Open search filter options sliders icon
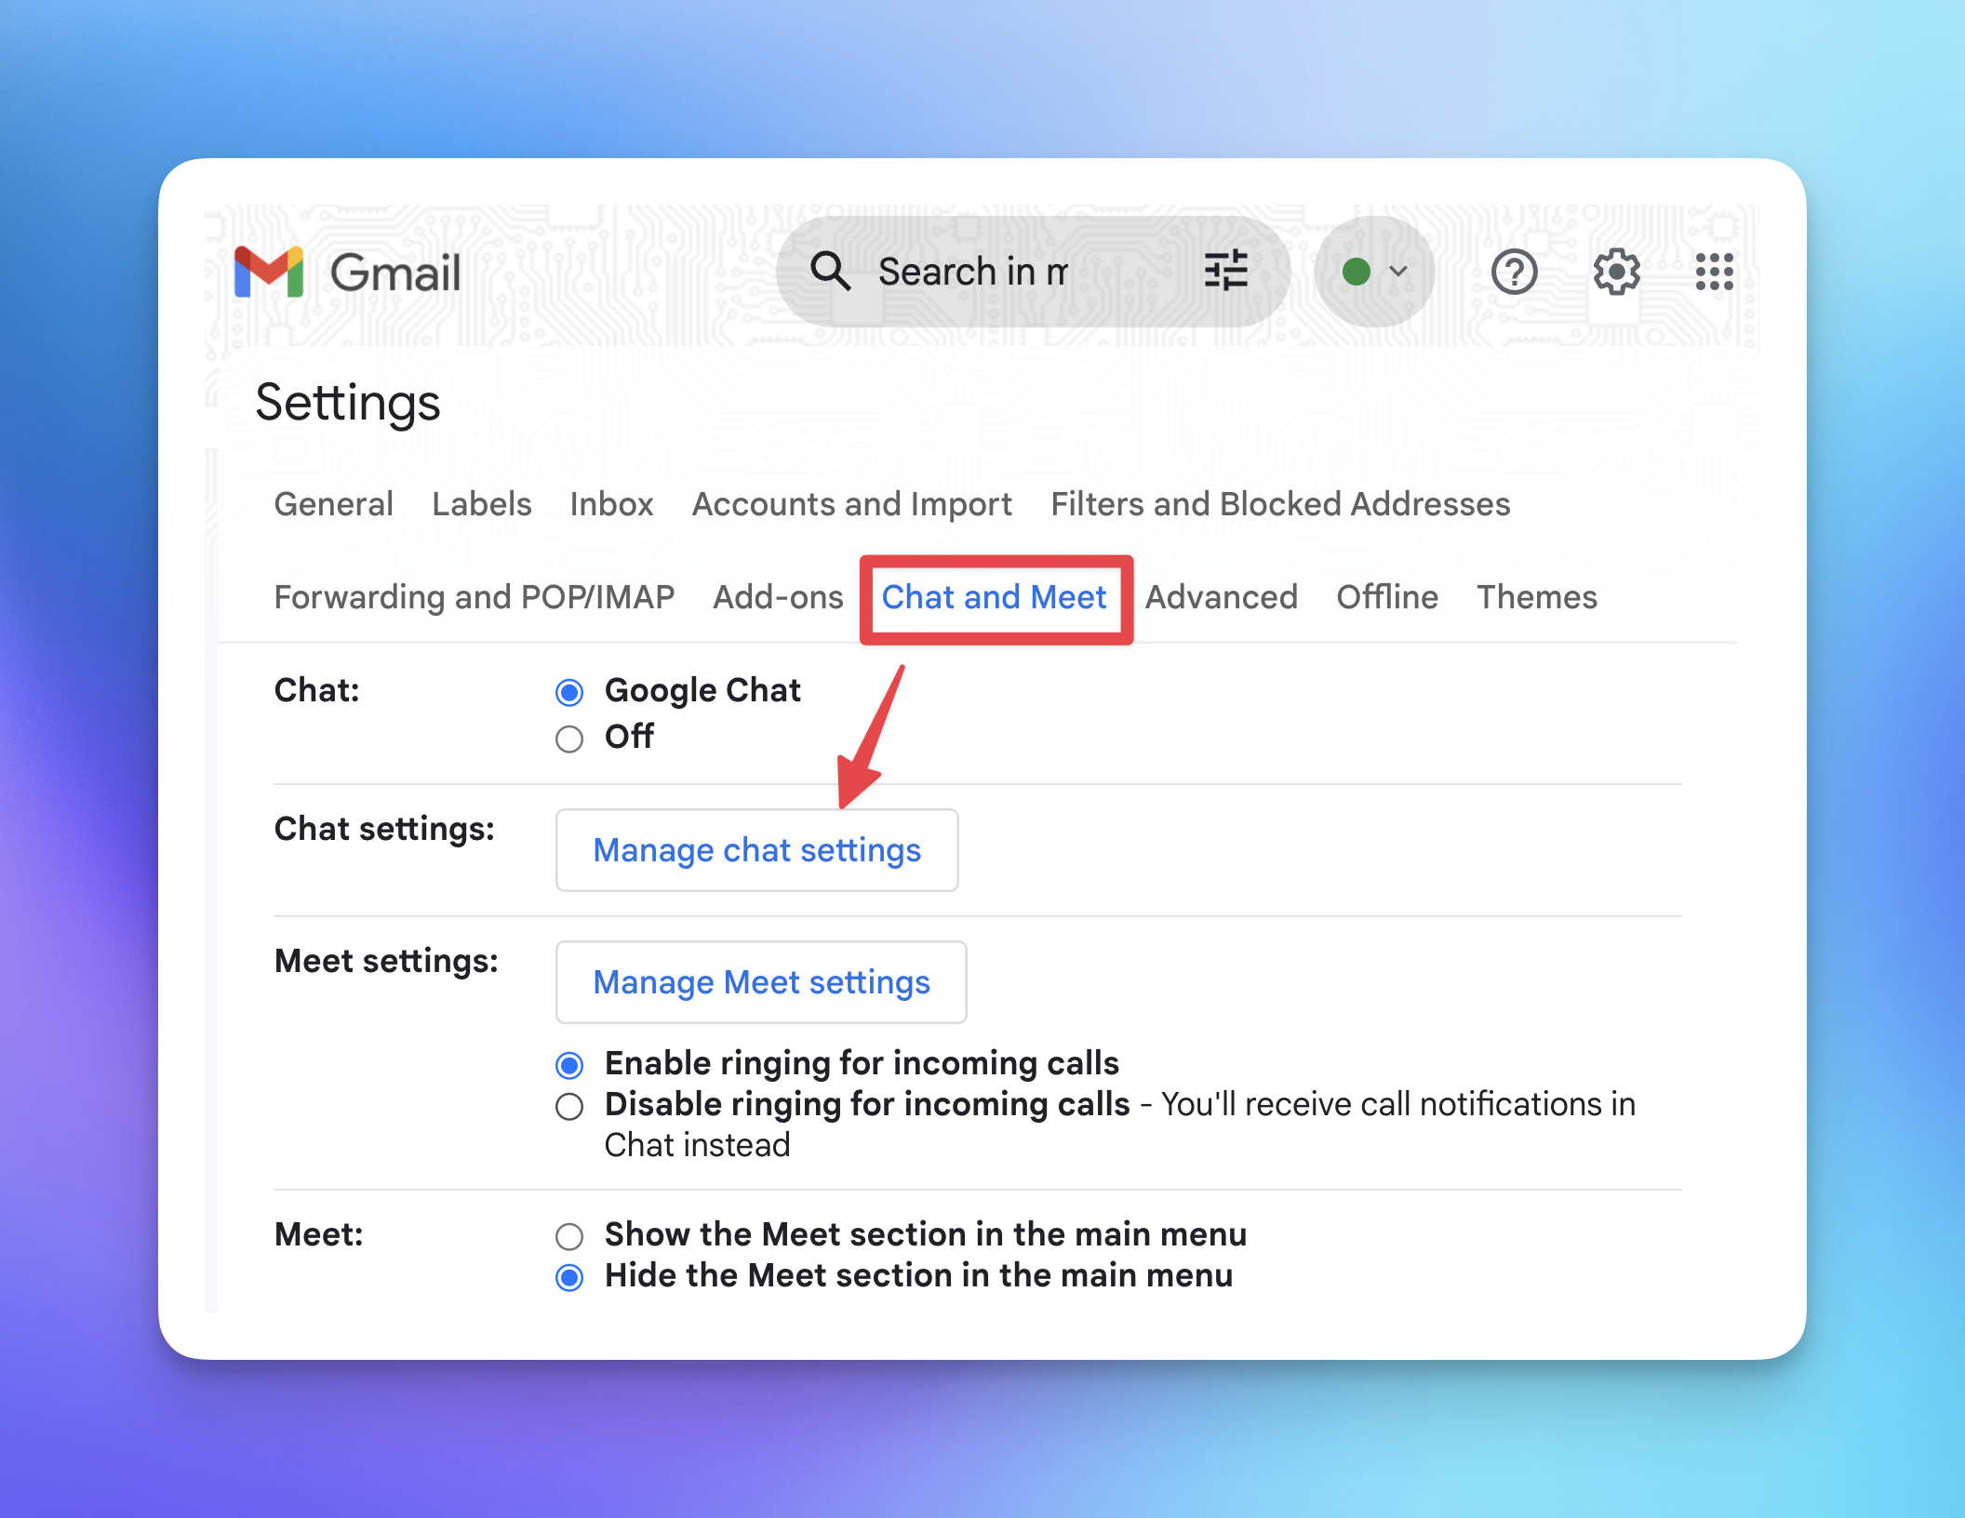 tap(1225, 272)
